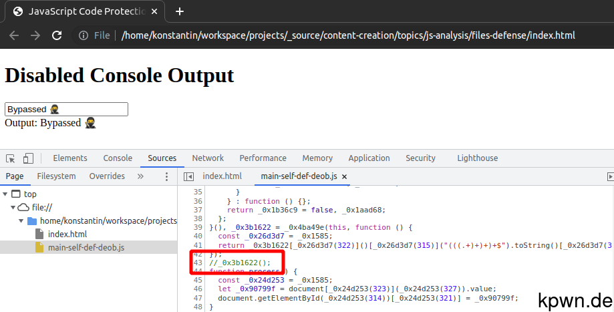Collapse the top frame tree node
Viewport: 614px width, 312px height.
click(x=5, y=194)
